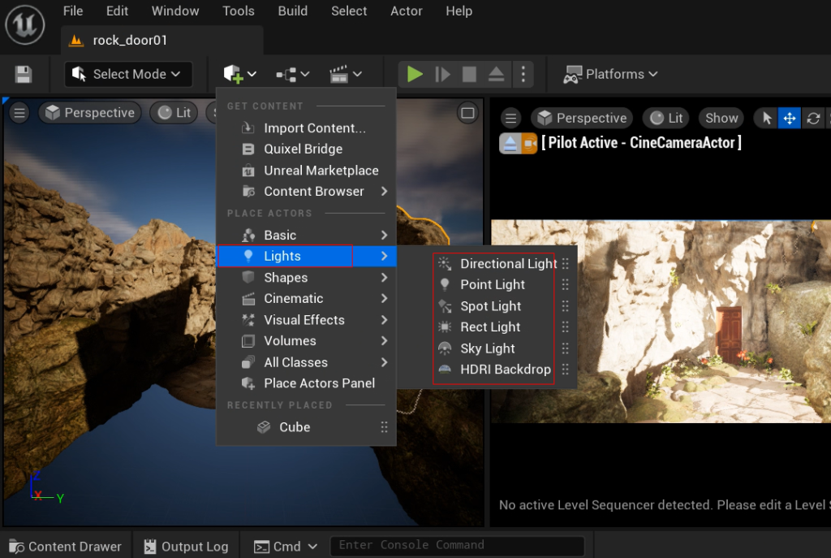Open right viewport Perspective dropdown
831x558 pixels.
tap(583, 119)
